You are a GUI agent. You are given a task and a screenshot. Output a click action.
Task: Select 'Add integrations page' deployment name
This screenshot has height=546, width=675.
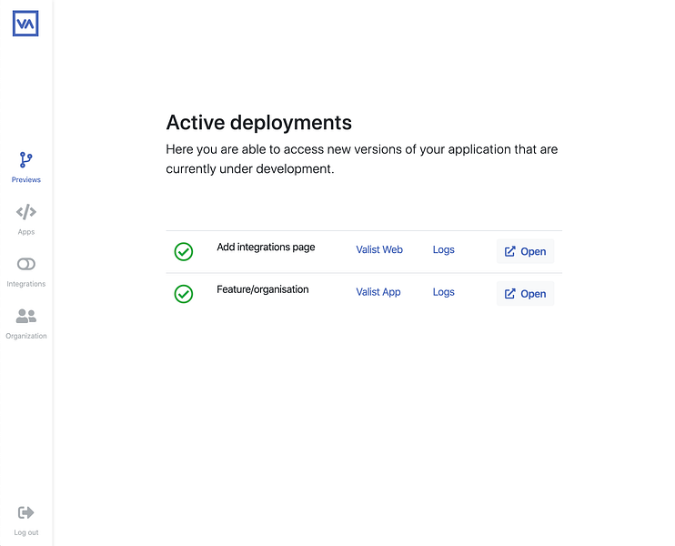pyautogui.click(x=266, y=248)
